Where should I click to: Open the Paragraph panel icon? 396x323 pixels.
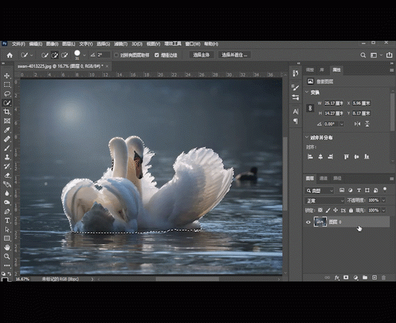click(296, 121)
